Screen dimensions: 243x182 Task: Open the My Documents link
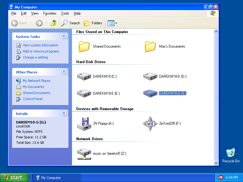(x=33, y=87)
